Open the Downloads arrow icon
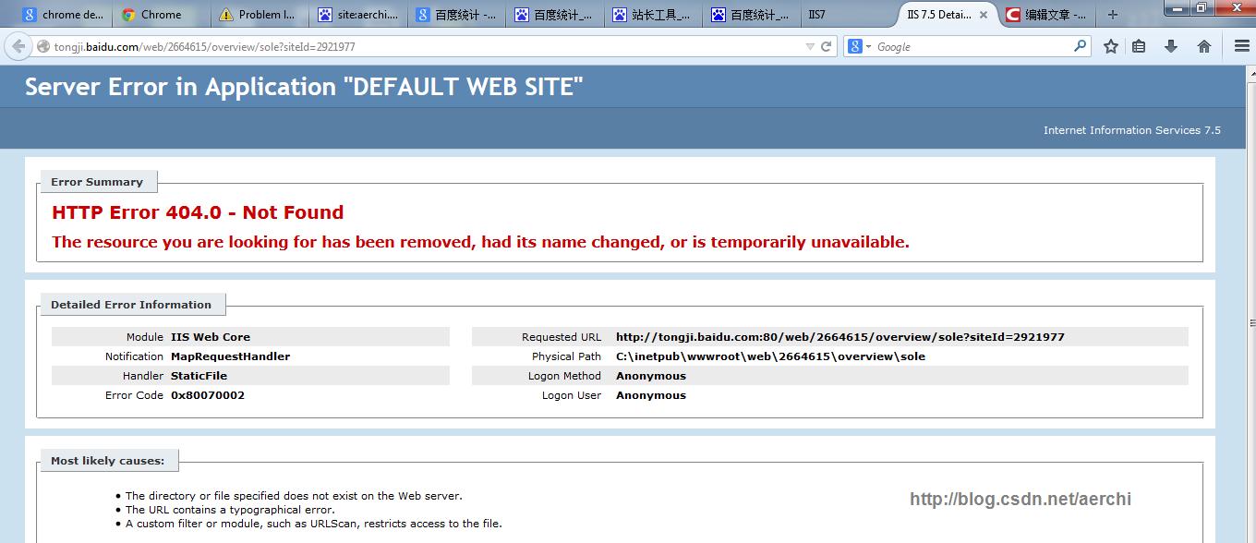Image resolution: width=1256 pixels, height=543 pixels. coord(1171,46)
